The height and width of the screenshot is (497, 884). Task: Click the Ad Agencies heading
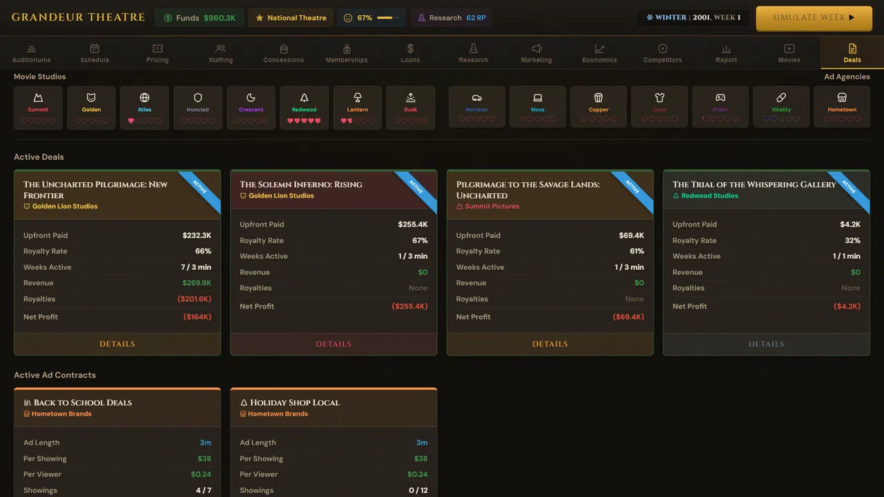tap(847, 77)
